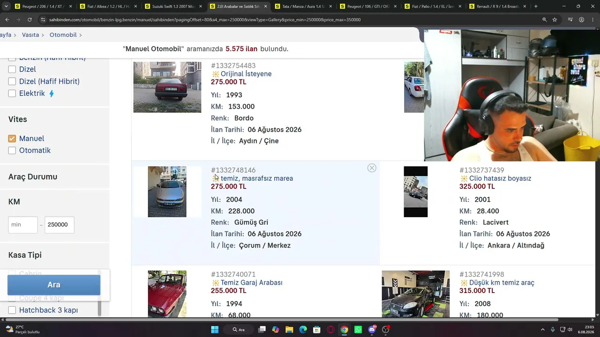Uncheck the Manuel gearbox checkbox

click(x=12, y=139)
